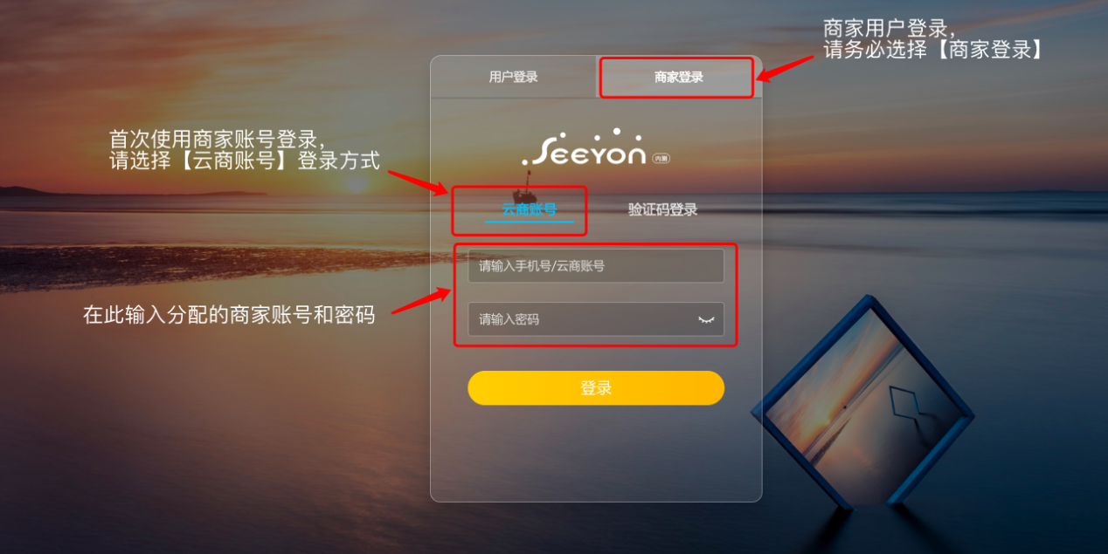This screenshot has height=554, width=1108.
Task: Click the 在此输入分配的商家账号和密码 annotation
Action: [x=229, y=315]
